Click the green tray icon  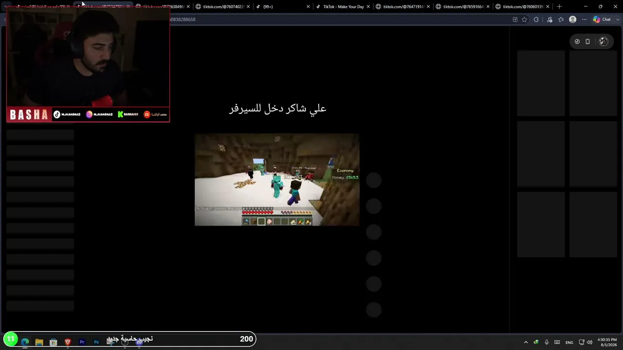tap(536, 342)
